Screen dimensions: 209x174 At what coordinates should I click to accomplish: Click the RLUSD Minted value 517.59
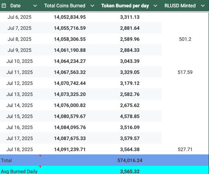click(x=185, y=72)
